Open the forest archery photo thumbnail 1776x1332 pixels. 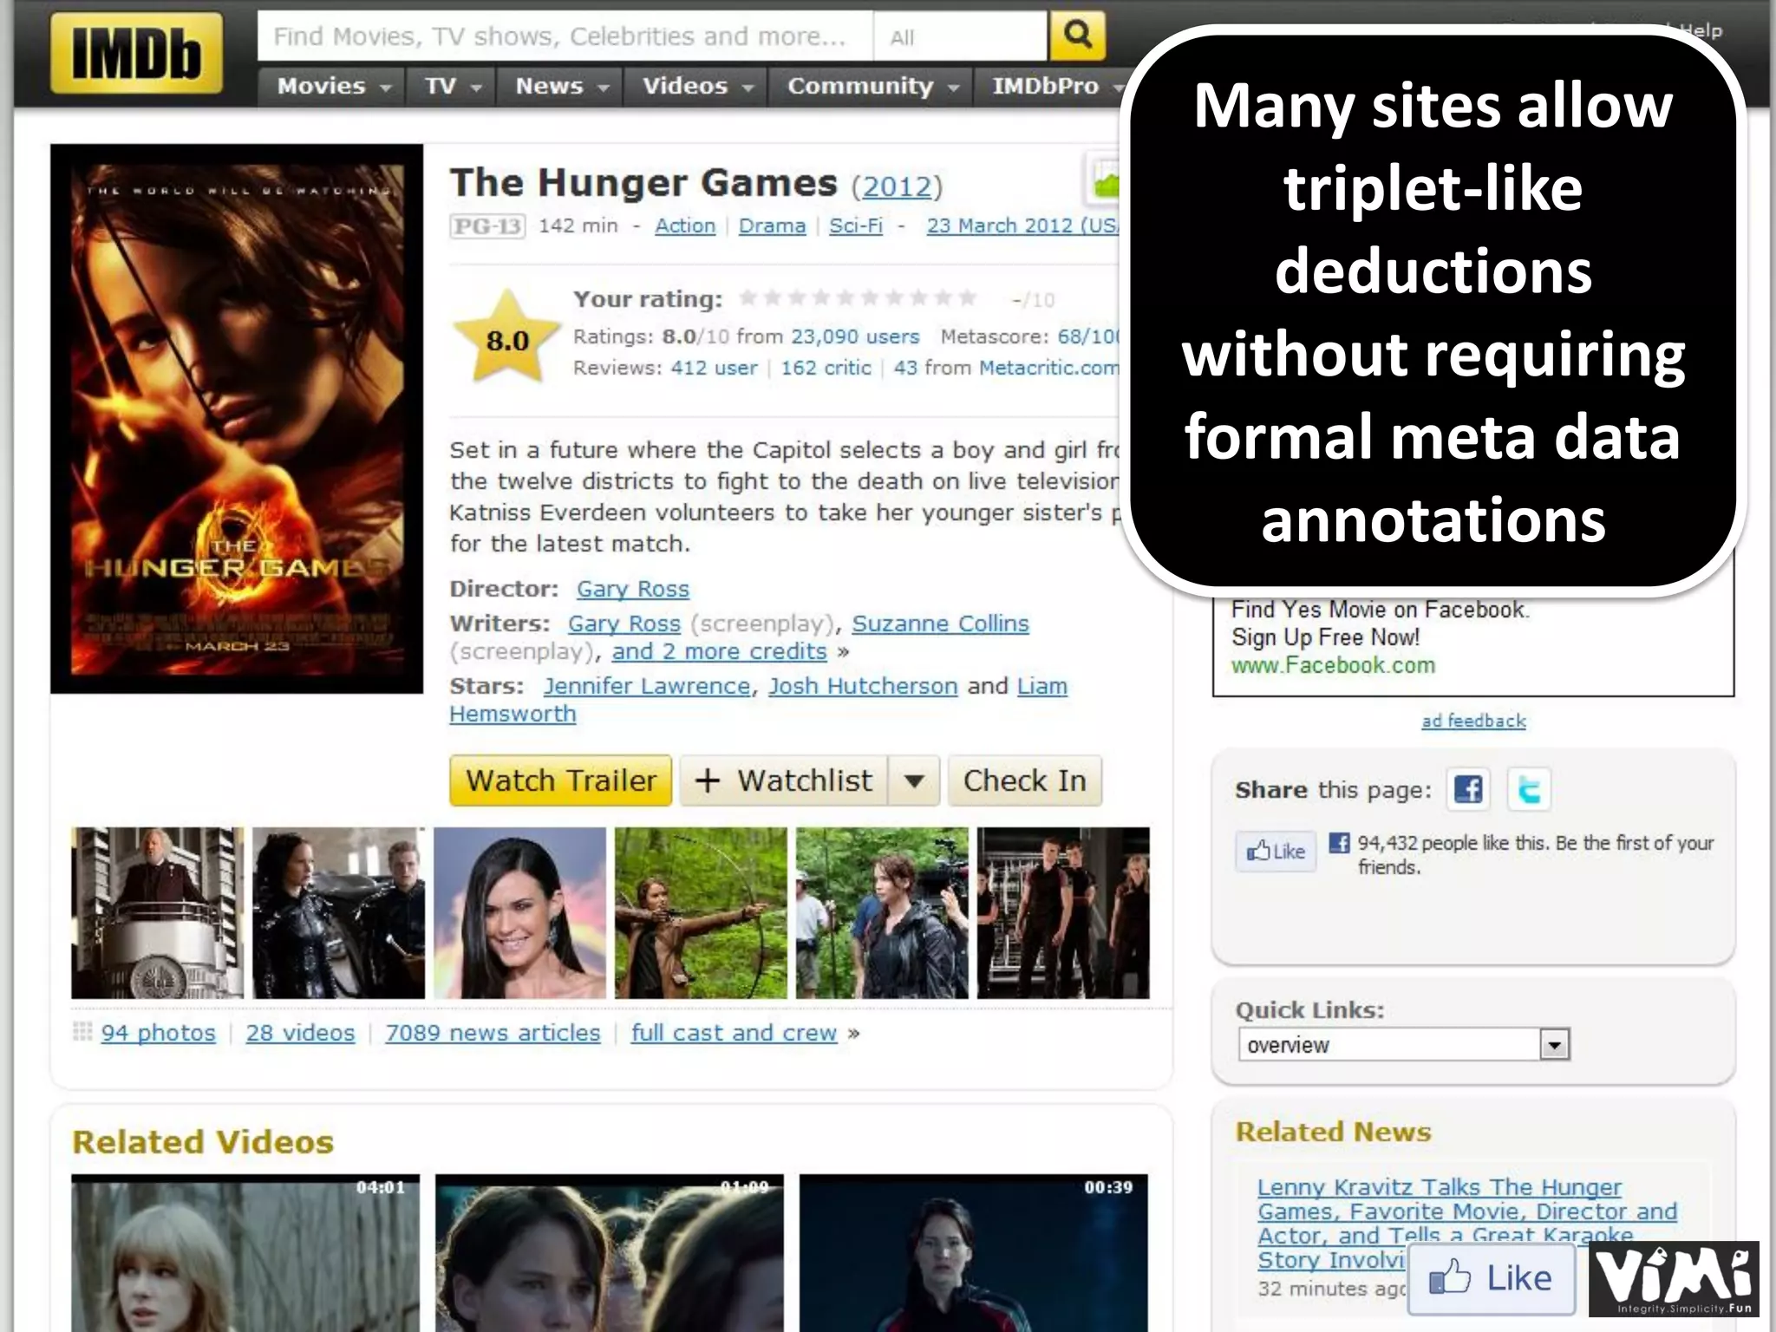(x=701, y=913)
